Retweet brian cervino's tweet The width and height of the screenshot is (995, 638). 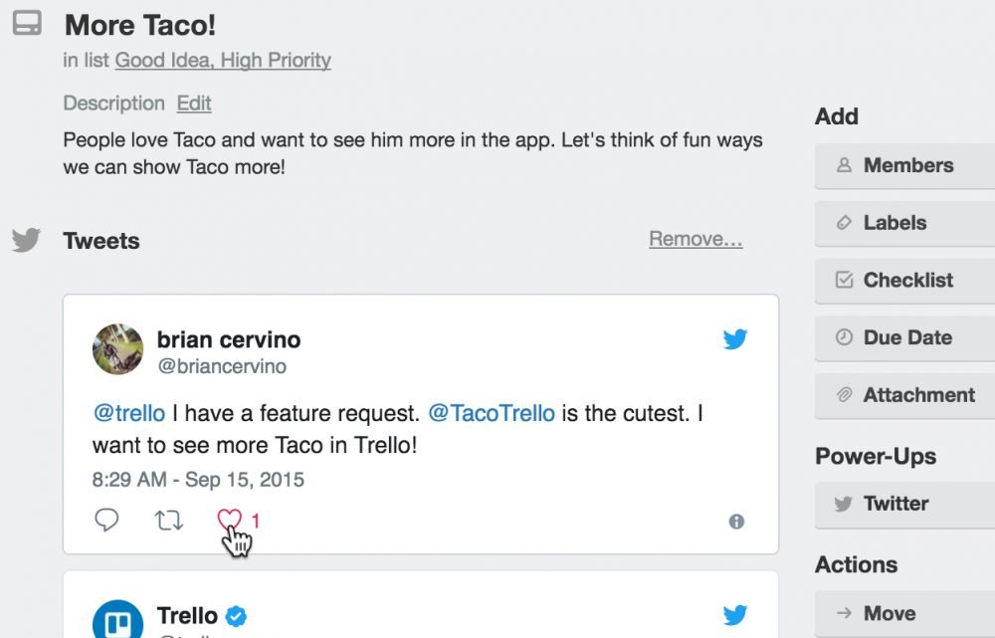tap(169, 520)
